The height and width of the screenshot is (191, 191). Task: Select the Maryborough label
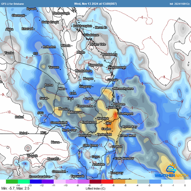[117, 67]
